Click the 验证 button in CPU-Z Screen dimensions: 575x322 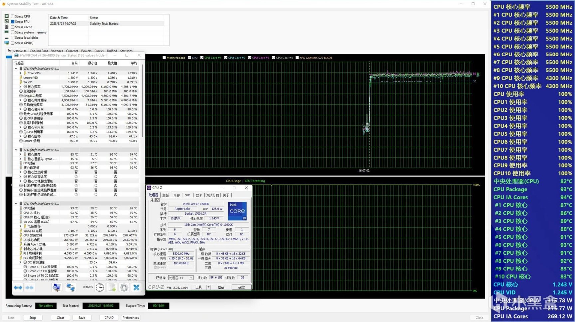[x=221, y=287]
